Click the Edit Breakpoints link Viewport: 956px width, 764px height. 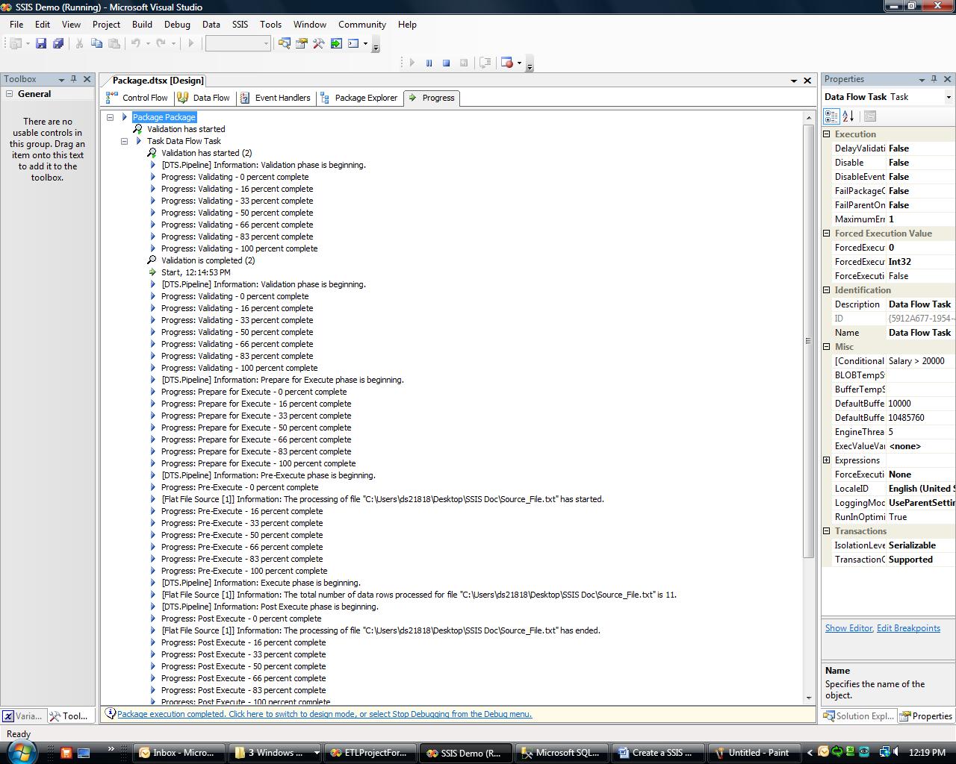coord(908,628)
